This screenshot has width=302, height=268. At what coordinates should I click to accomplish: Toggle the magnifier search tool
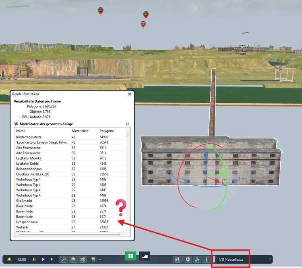[x=64, y=260]
